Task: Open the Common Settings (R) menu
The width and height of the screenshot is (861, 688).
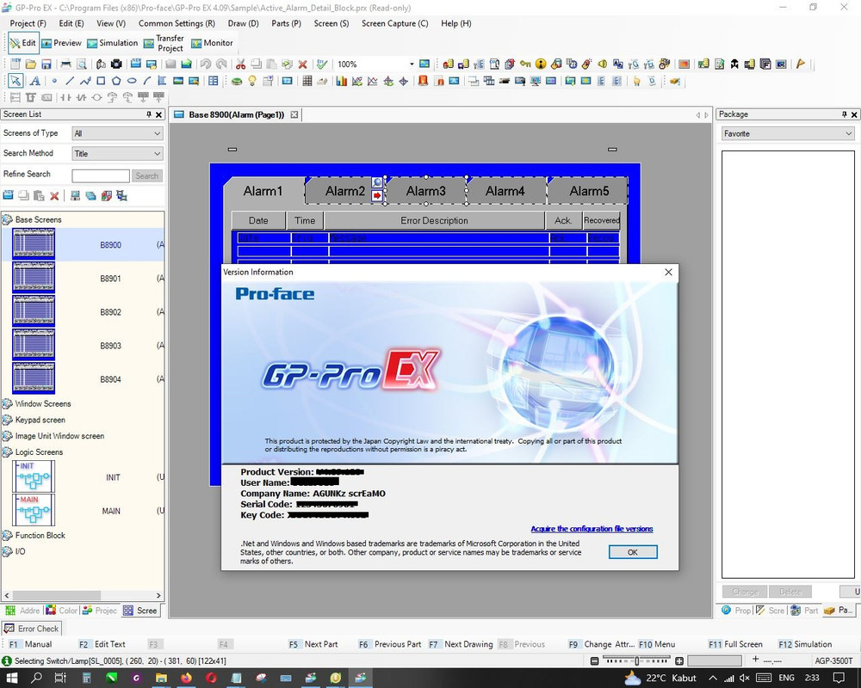Action: click(177, 23)
